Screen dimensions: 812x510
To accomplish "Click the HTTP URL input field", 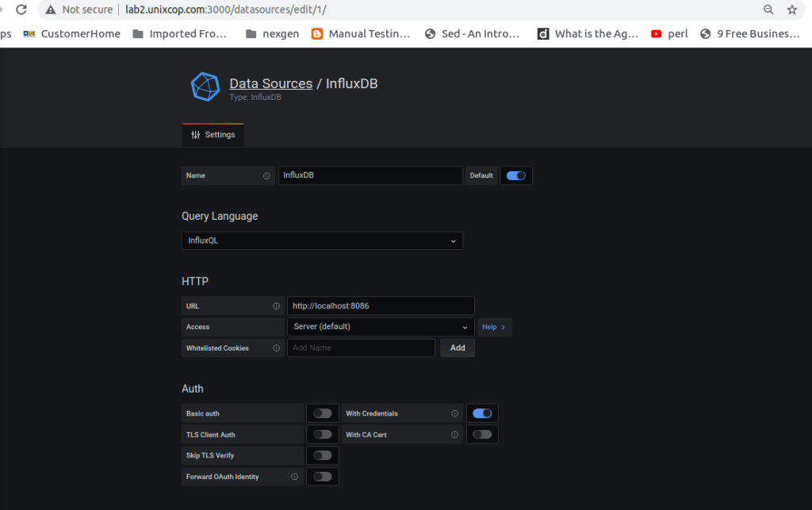I will pos(381,306).
